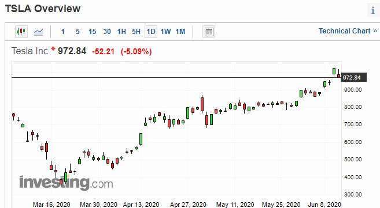
Task: Click the Jun 8, 2020 date label
Action: coord(324,205)
